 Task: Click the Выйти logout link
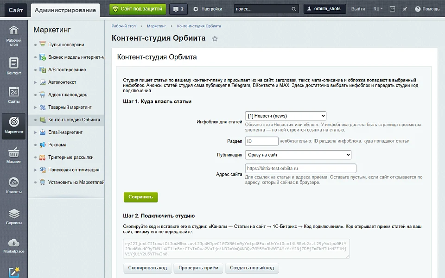[x=358, y=9]
